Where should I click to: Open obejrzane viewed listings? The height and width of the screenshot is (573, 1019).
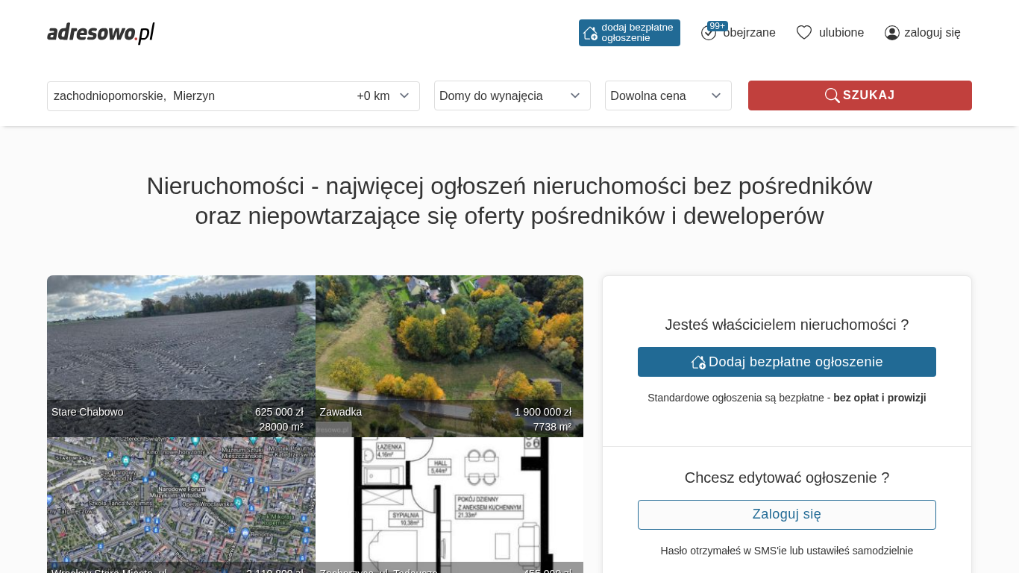click(749, 33)
